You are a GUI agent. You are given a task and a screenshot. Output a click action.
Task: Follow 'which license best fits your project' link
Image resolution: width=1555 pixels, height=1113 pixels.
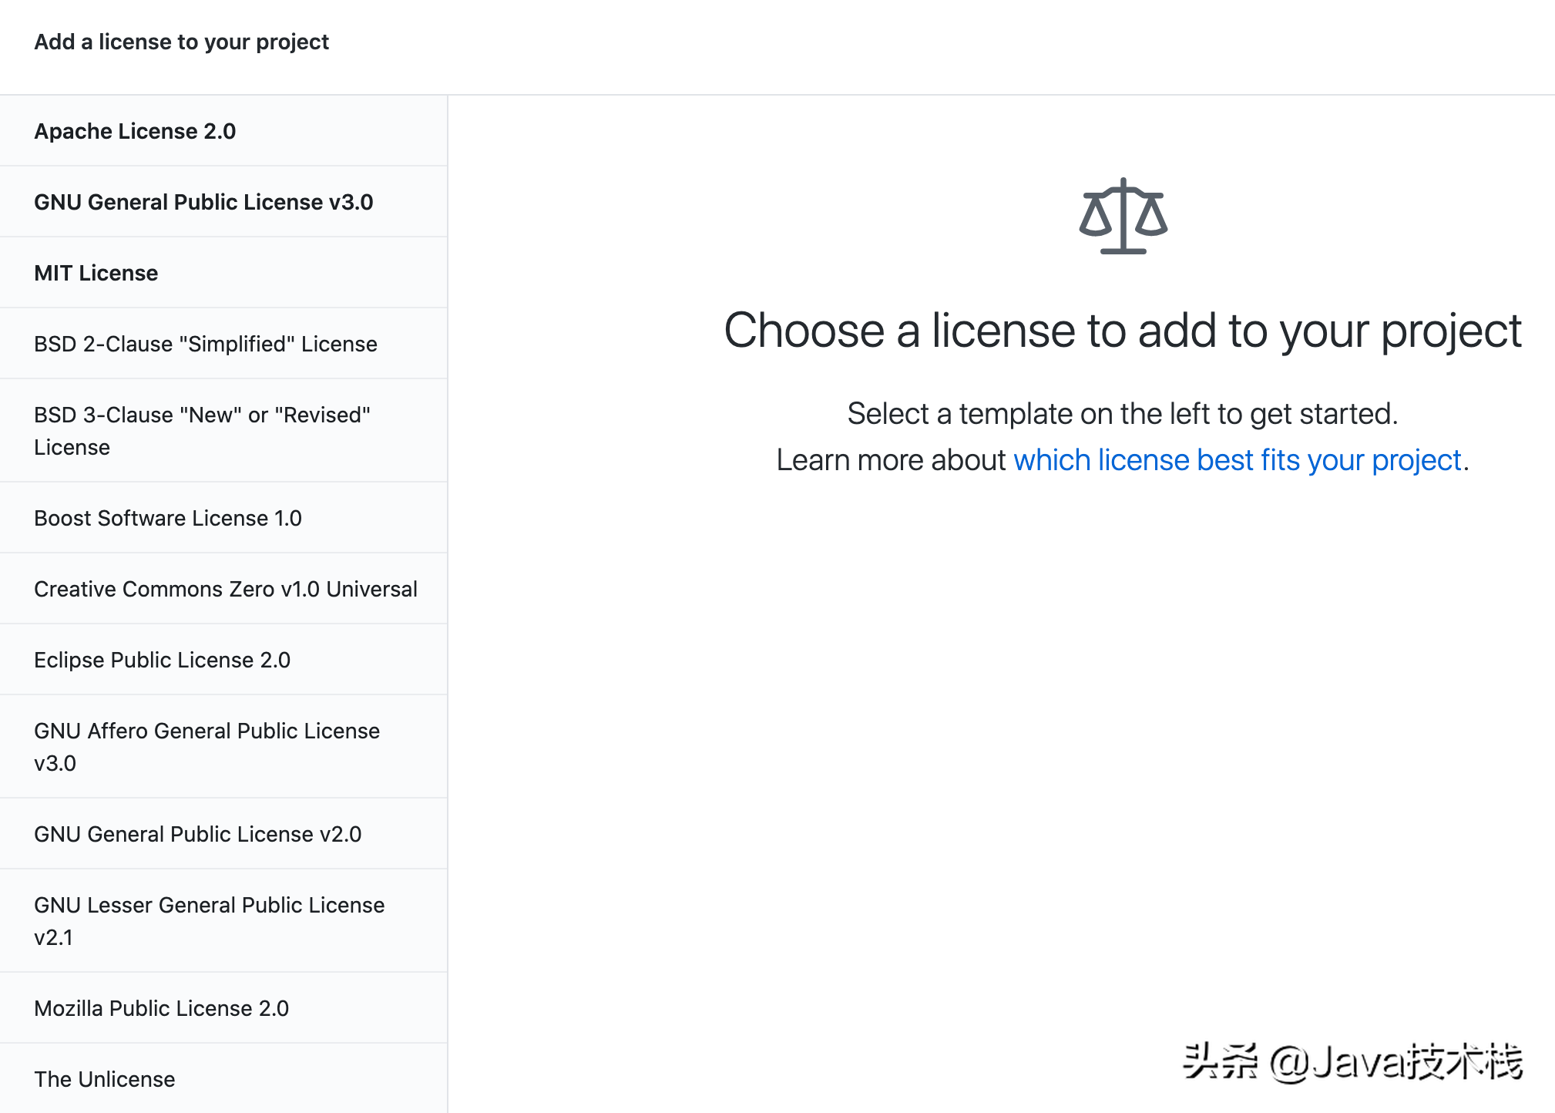(1238, 460)
